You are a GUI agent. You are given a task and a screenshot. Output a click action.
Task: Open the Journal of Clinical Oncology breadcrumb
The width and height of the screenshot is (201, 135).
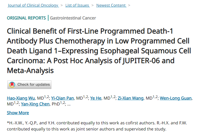point(33,5)
